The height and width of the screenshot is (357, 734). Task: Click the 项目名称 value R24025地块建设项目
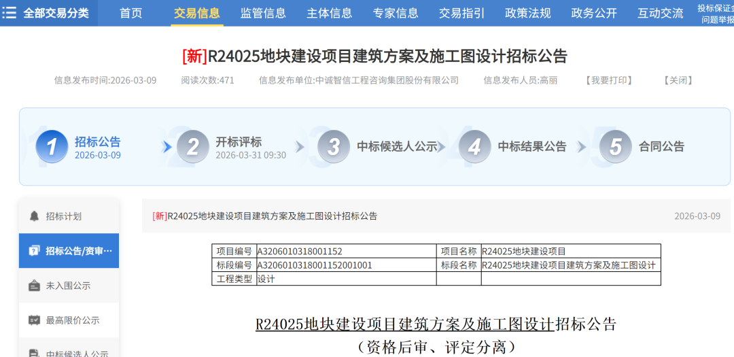tap(523, 251)
